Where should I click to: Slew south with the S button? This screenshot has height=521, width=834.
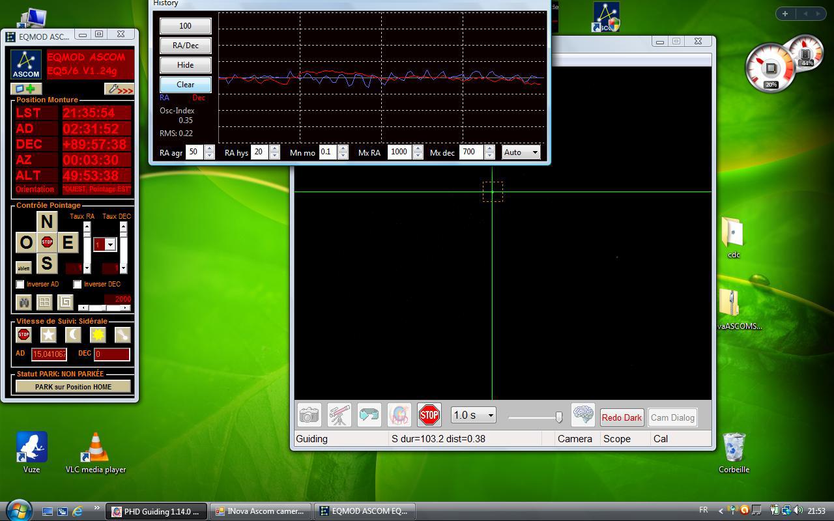coord(46,263)
